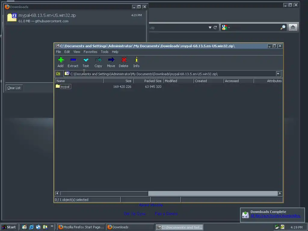
Task: Click the taskbar clock showing 4:19 PM
Action: tap(296, 227)
